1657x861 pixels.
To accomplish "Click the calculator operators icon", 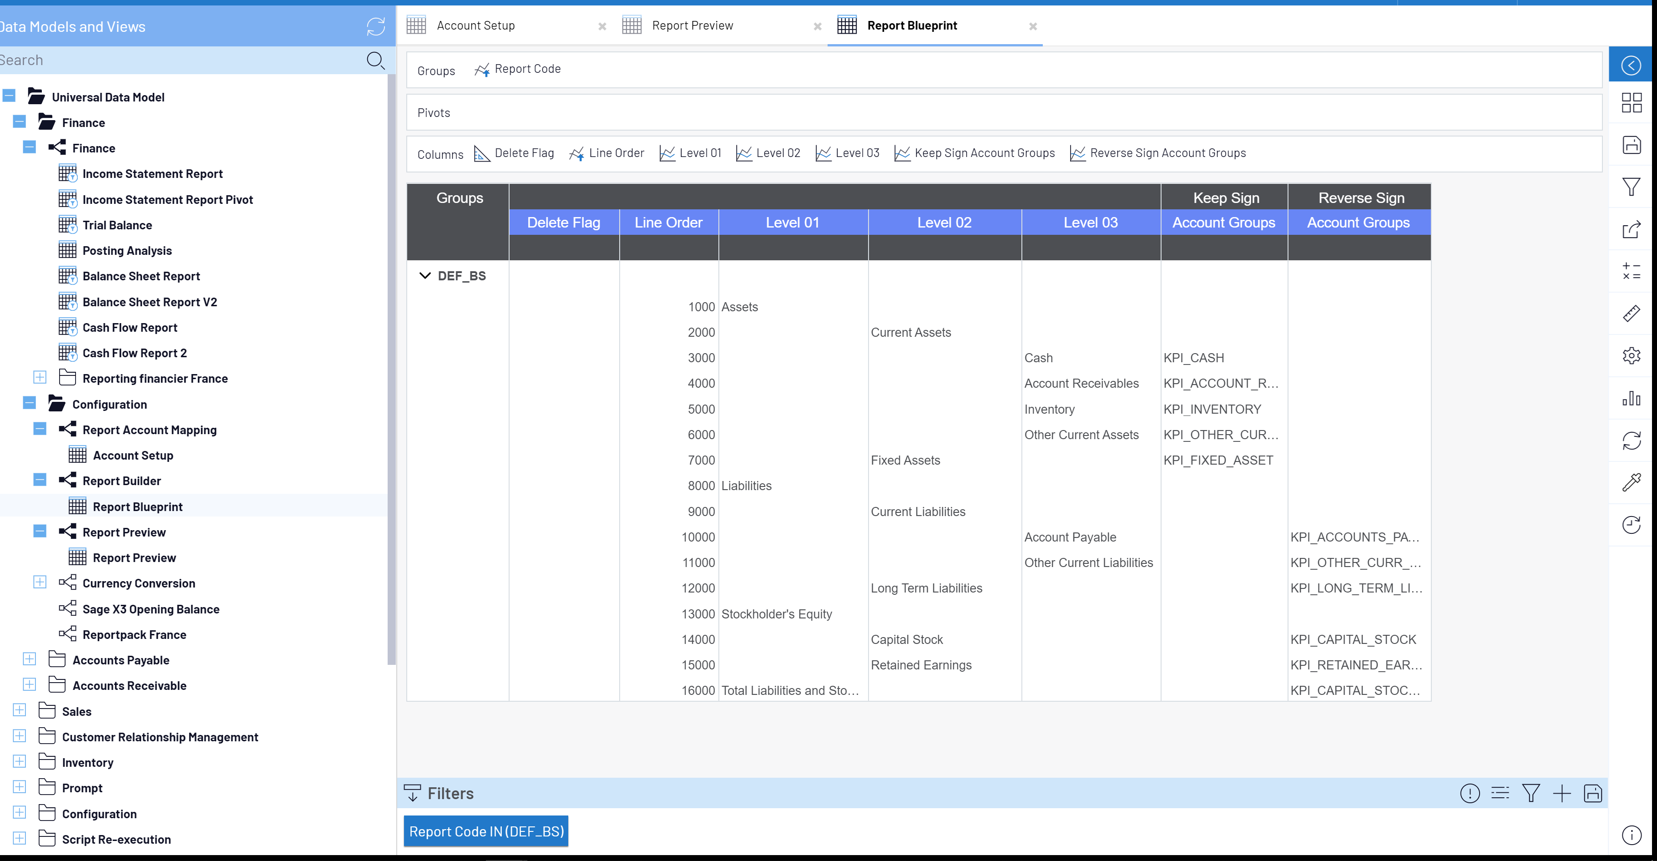I will pos(1631,271).
